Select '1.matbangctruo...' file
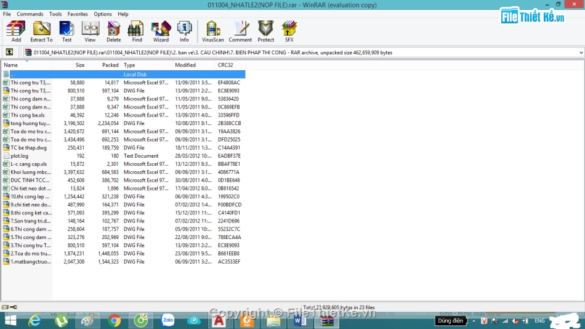The width and height of the screenshot is (585, 329). coord(31,261)
